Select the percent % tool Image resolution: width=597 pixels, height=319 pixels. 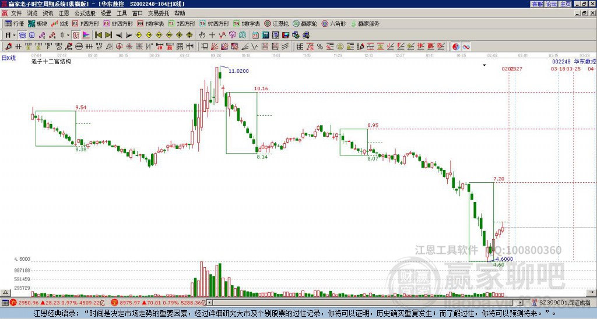320,47
